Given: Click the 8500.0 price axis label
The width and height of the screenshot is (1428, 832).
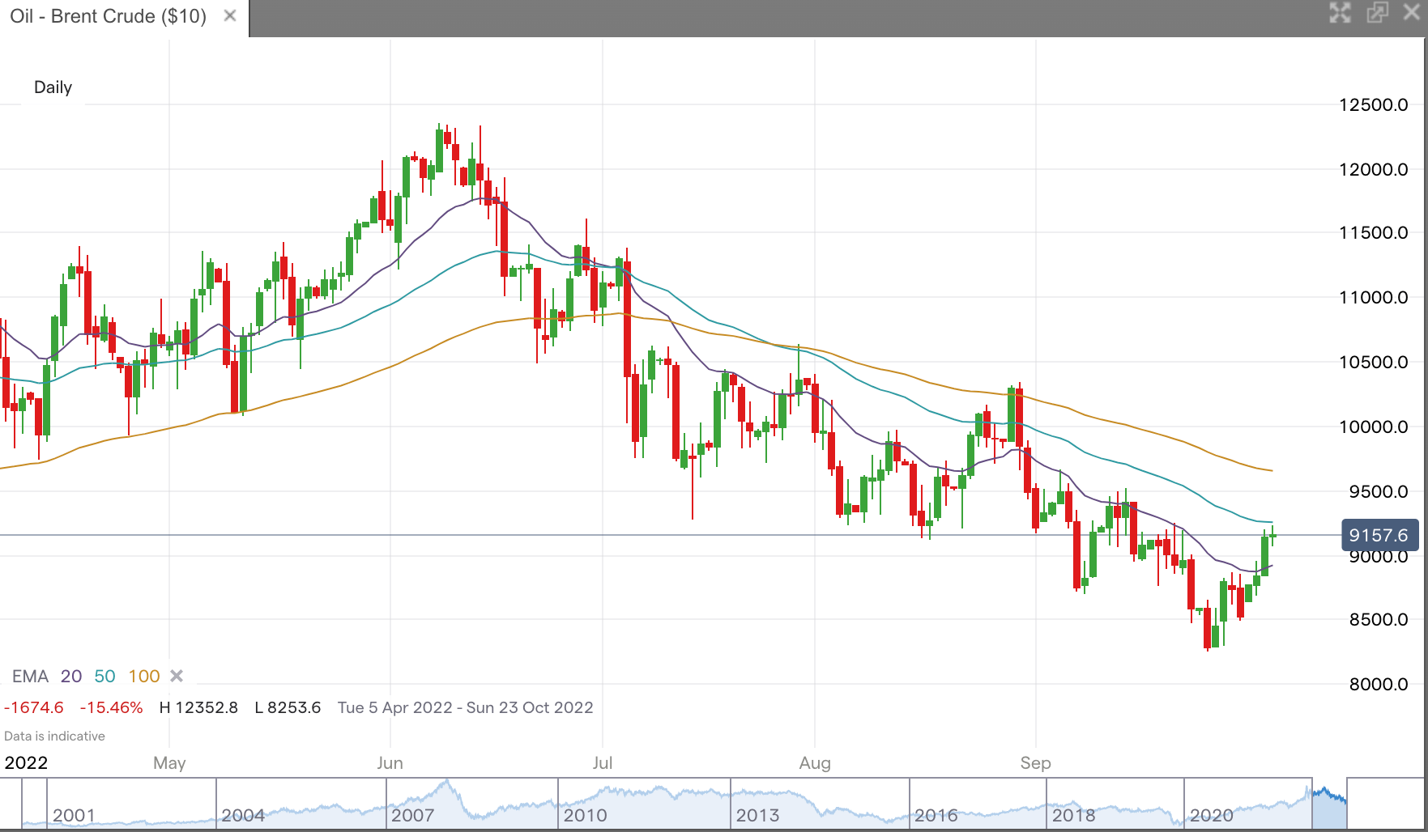Looking at the screenshot, I should [x=1379, y=620].
